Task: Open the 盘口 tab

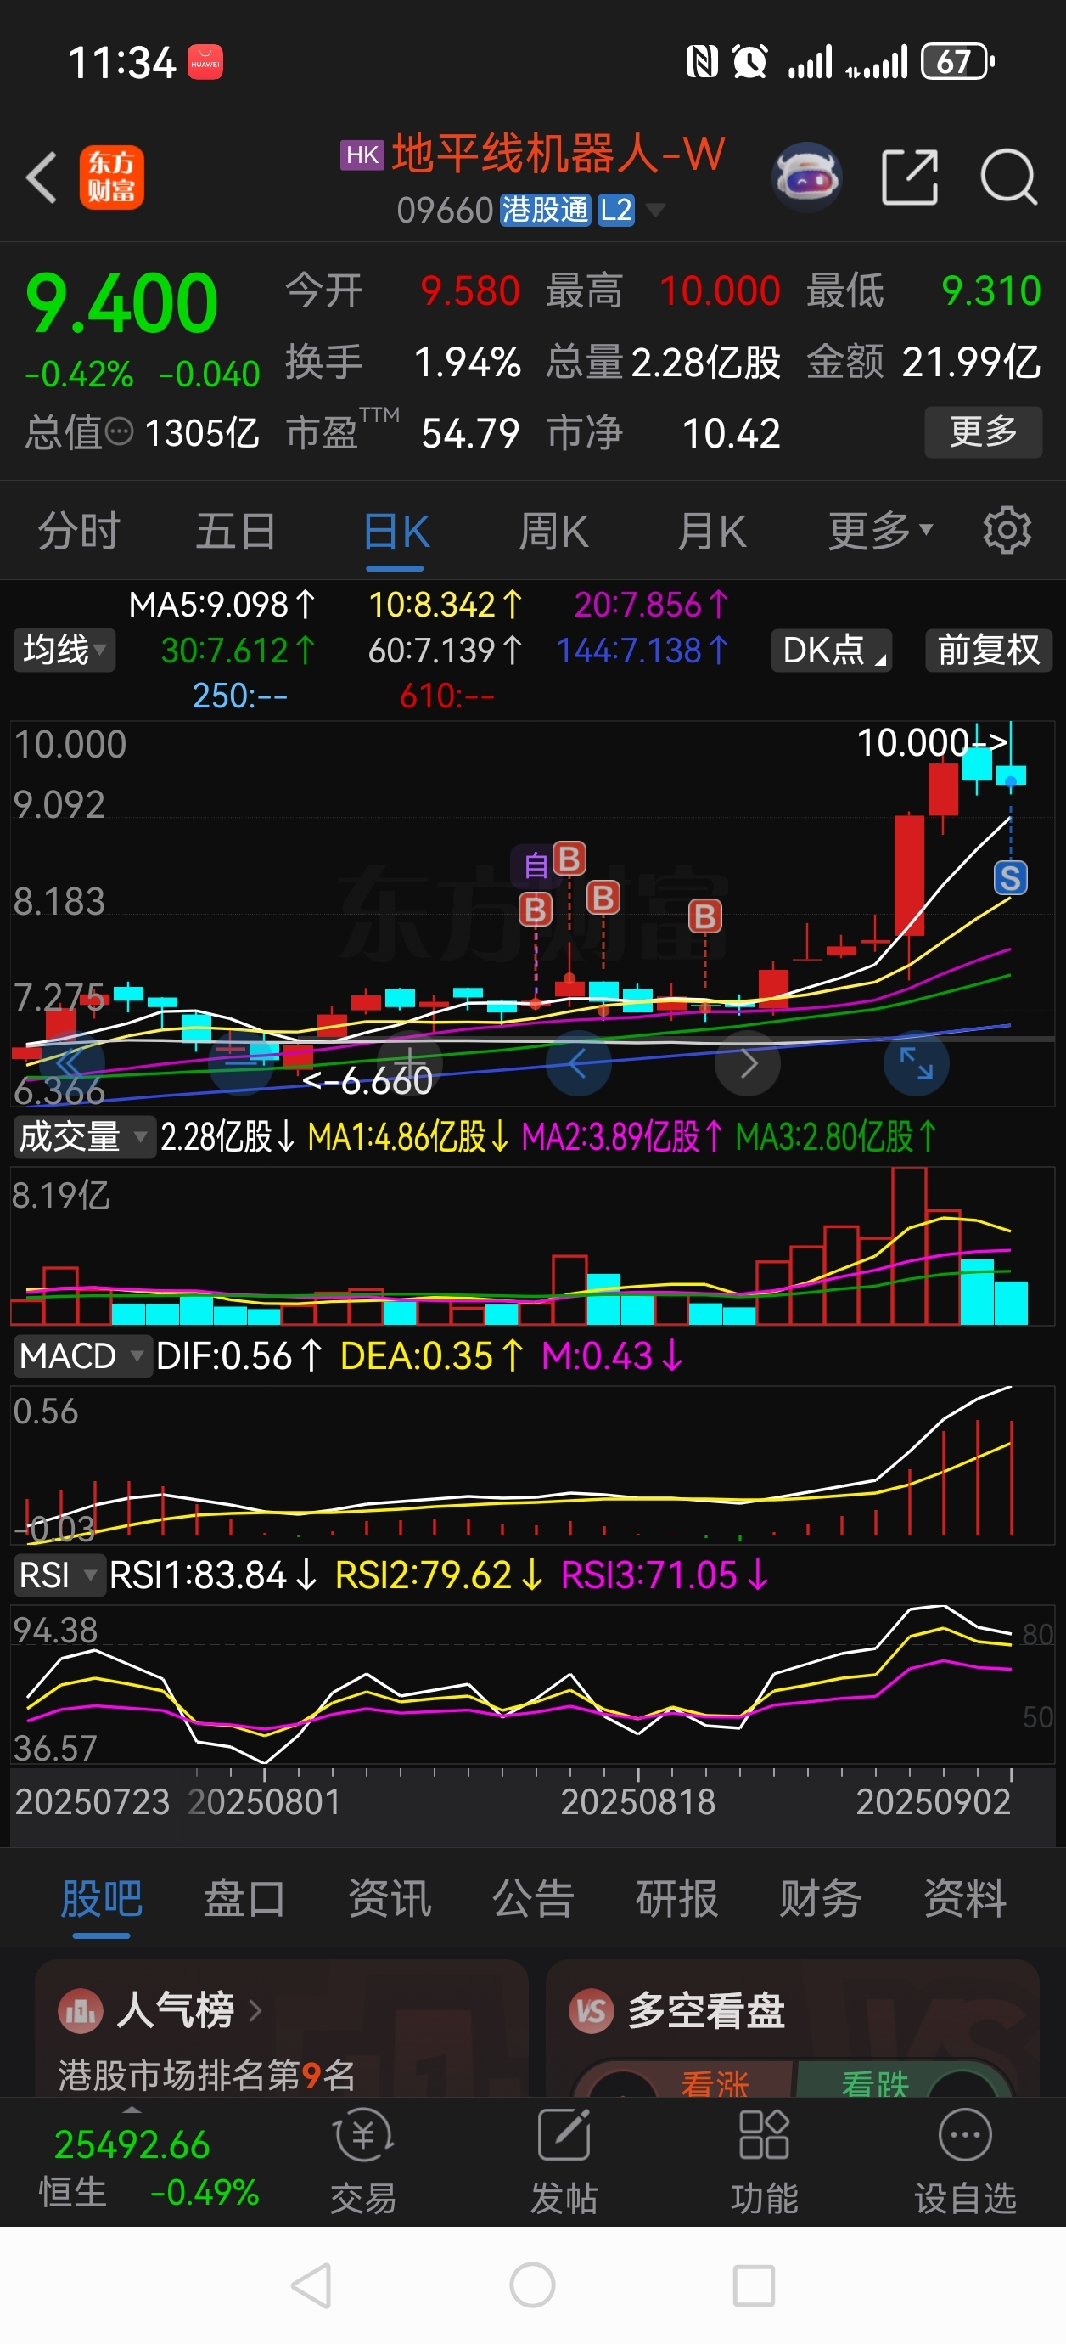Action: (244, 1899)
